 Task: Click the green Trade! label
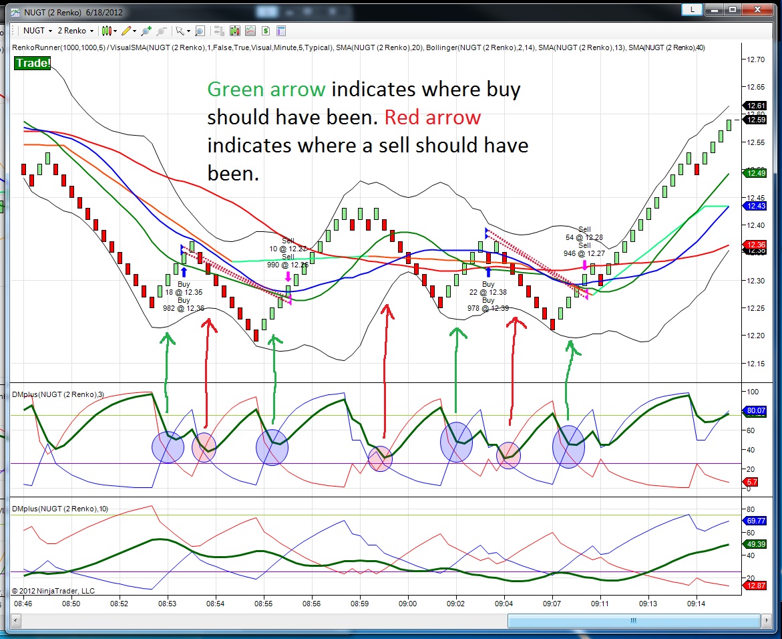(x=33, y=63)
